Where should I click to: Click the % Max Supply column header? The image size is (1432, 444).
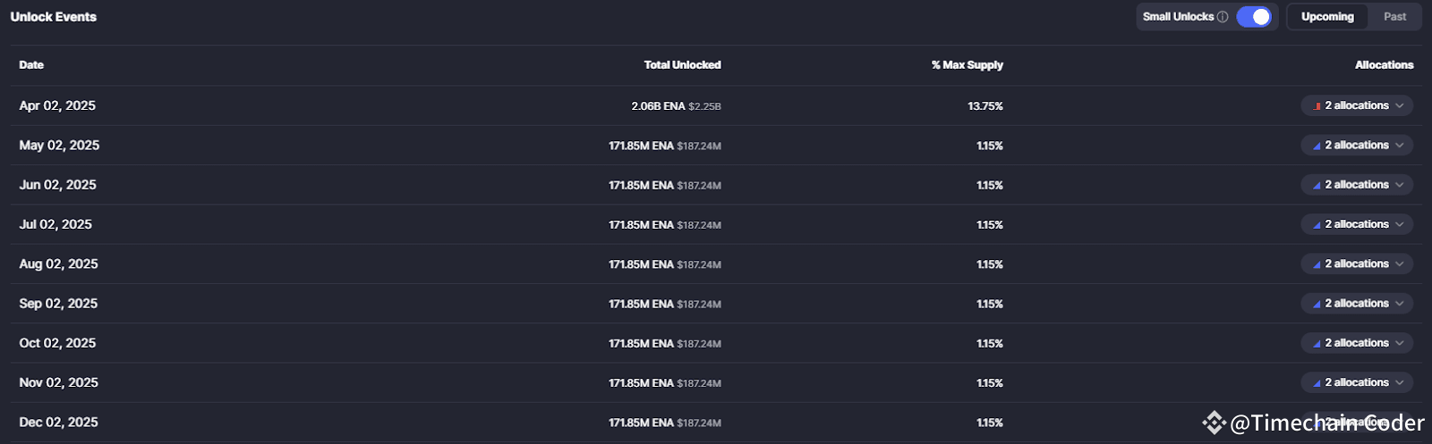[967, 65]
